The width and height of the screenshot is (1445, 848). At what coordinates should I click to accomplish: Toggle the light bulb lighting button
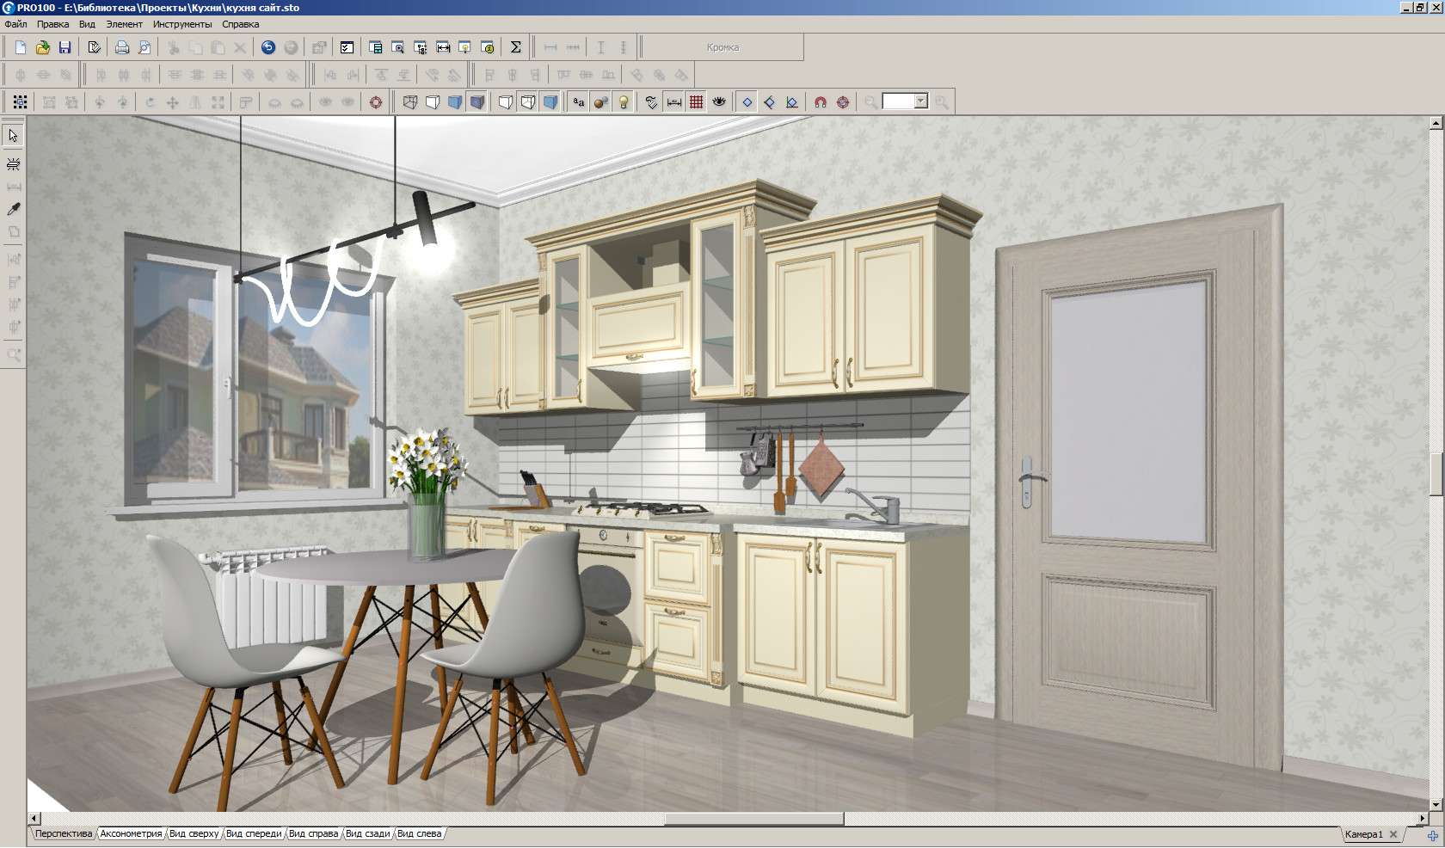(x=624, y=102)
